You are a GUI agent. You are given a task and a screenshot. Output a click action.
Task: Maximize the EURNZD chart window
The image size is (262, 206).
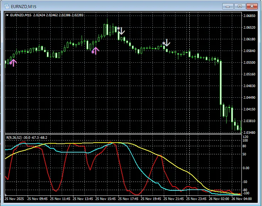[x=240, y=6]
